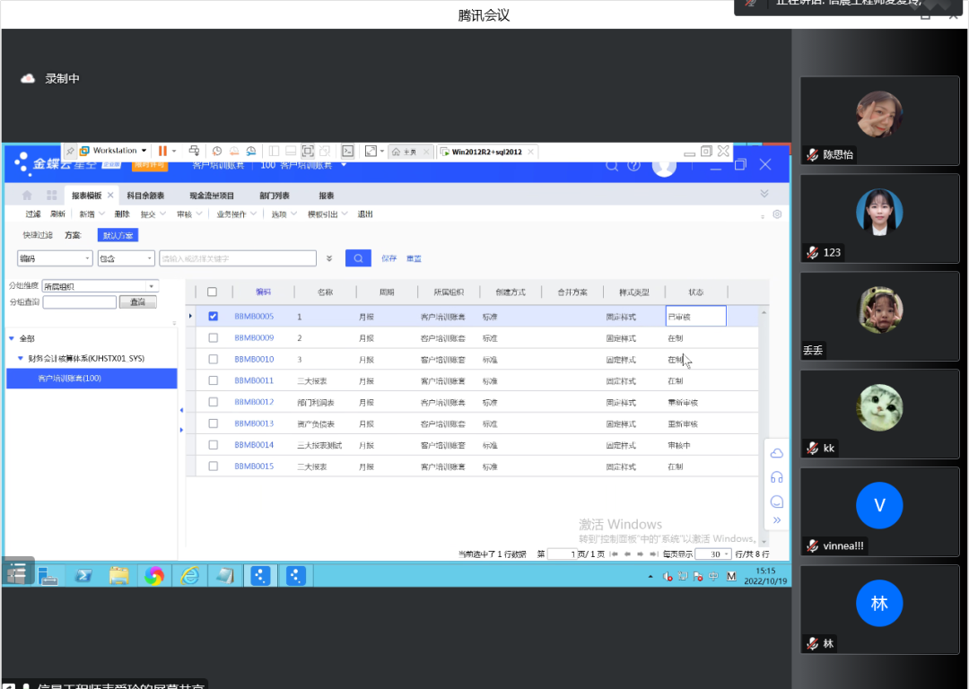Switch to the 现金流量项目 tab

pos(212,196)
